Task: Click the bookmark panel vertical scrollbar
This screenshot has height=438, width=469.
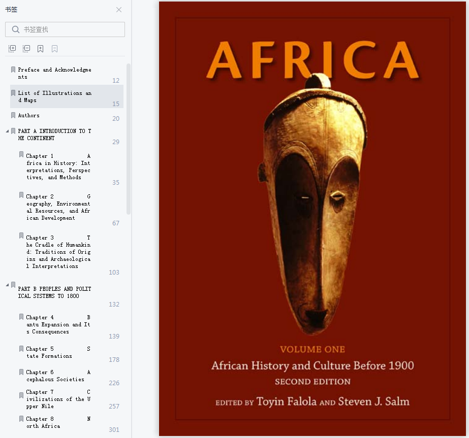Action: [129, 139]
